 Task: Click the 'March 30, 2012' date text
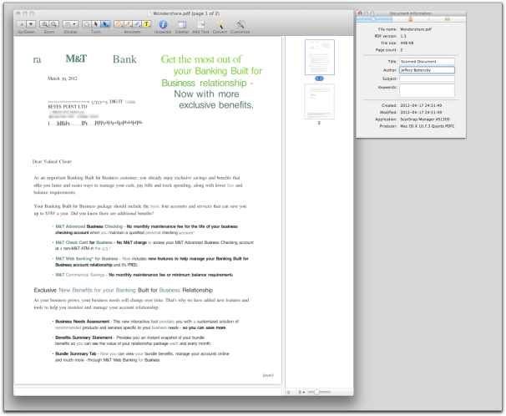[x=63, y=79]
